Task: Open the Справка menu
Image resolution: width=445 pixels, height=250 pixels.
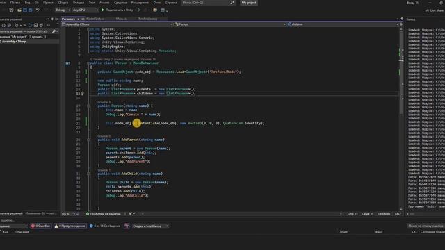Action: tap(171, 3)
